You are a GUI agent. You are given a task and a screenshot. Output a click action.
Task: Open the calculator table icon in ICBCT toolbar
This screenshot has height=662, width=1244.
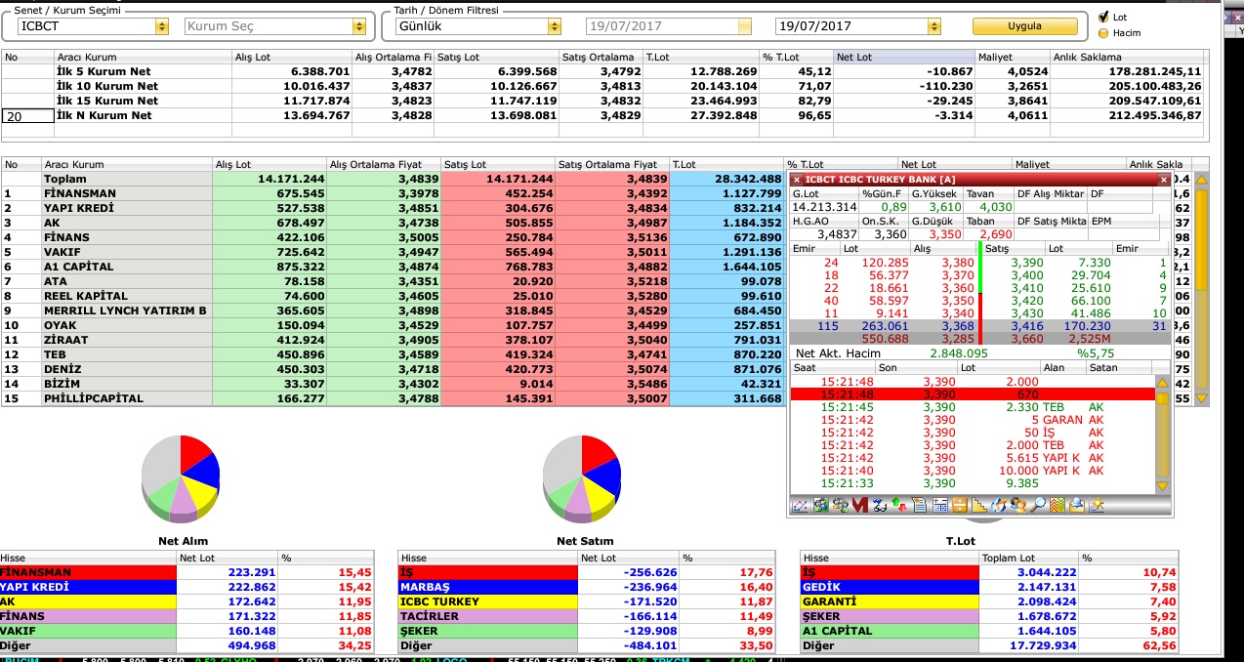[x=939, y=505]
